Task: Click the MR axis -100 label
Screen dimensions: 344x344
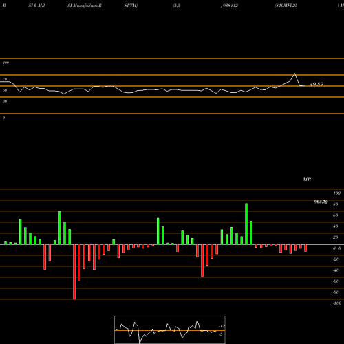Action: [336, 303]
